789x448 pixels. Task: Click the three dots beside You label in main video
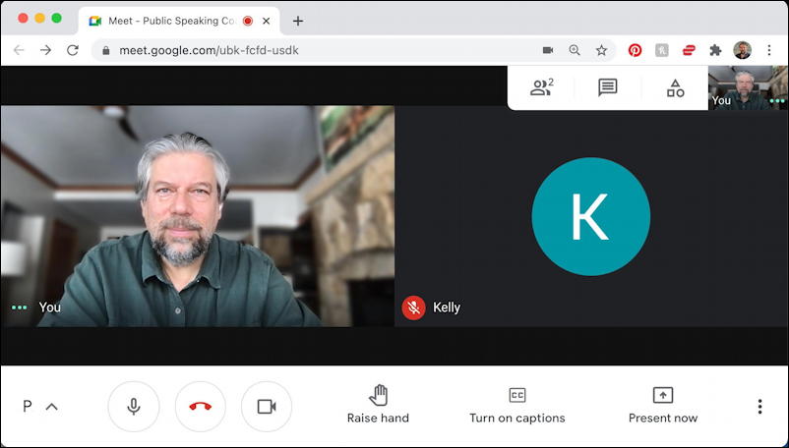pos(19,308)
